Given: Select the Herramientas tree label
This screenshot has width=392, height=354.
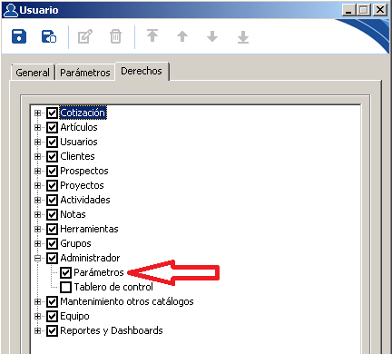Looking at the screenshot, I should coord(89,229).
